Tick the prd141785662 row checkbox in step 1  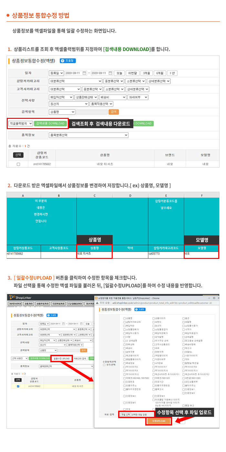click(x=18, y=164)
